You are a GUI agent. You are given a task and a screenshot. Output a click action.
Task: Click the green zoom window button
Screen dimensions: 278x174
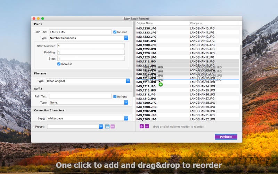pyautogui.click(x=42, y=18)
